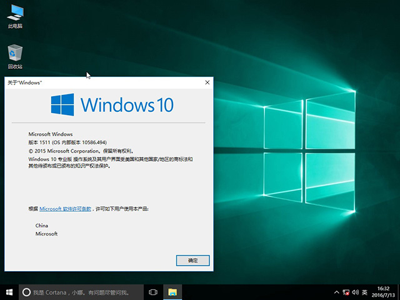Open File Explorer from the taskbar
The image size is (400, 300).
(172, 292)
